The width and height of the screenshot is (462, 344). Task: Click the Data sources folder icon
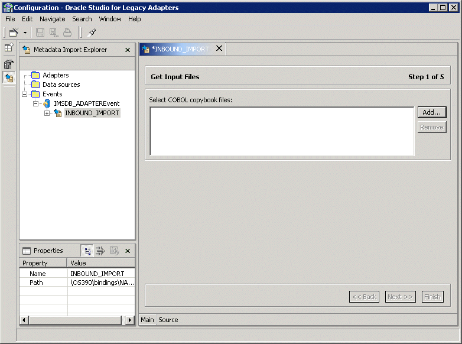[35, 85]
